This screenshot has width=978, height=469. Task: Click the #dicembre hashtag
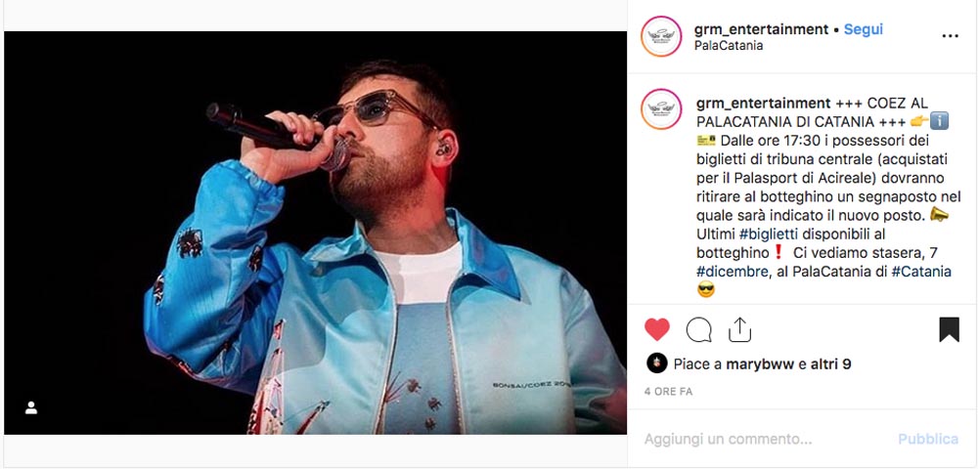[x=733, y=272]
